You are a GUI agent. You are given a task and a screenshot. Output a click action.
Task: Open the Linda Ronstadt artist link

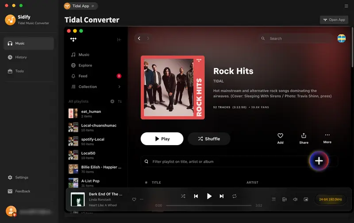pyautogui.click(x=100, y=200)
